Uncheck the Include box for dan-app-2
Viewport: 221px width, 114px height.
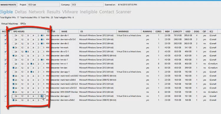click(5, 96)
